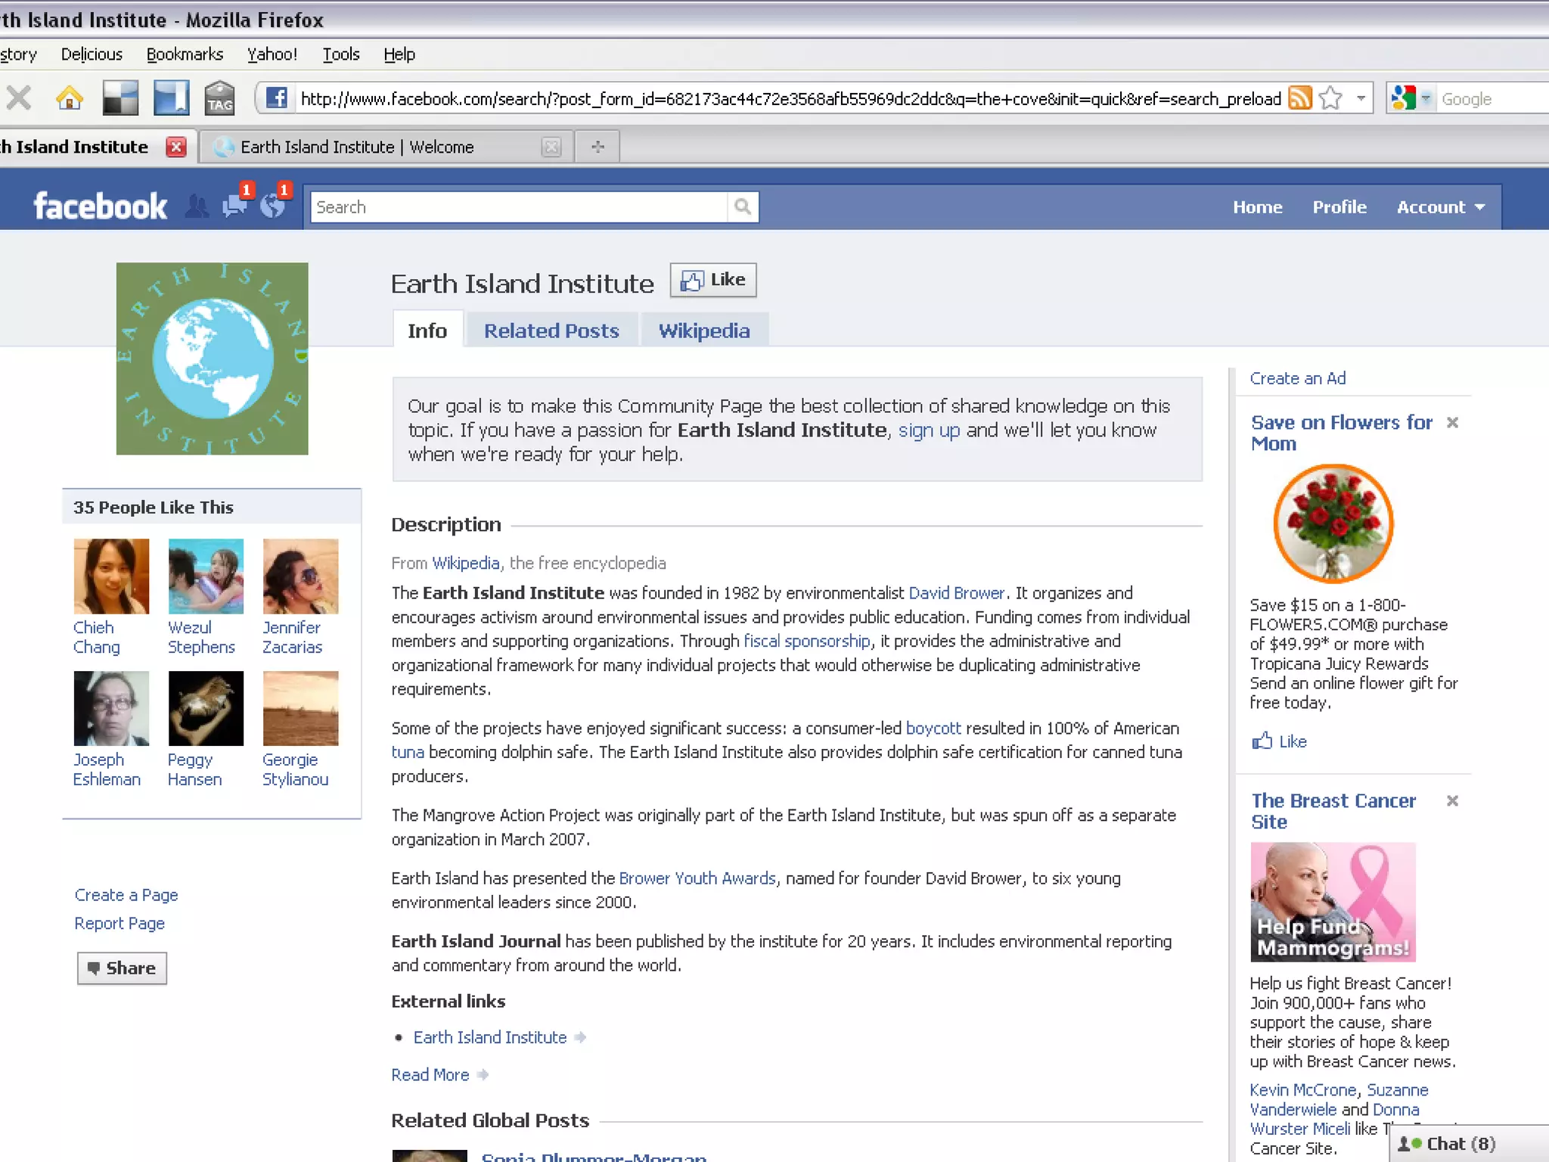Click the RSS feed icon in address bar
Viewport: 1549px width, 1162px height.
(x=1299, y=98)
